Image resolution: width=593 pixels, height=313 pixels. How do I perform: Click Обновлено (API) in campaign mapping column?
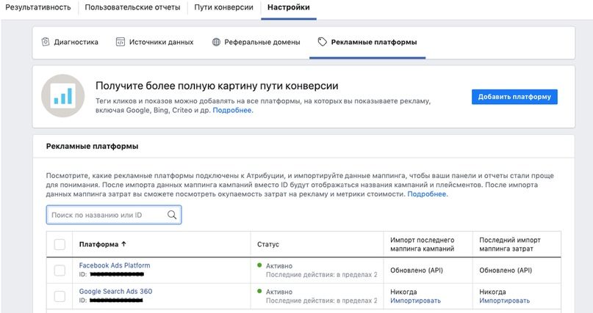click(x=417, y=270)
